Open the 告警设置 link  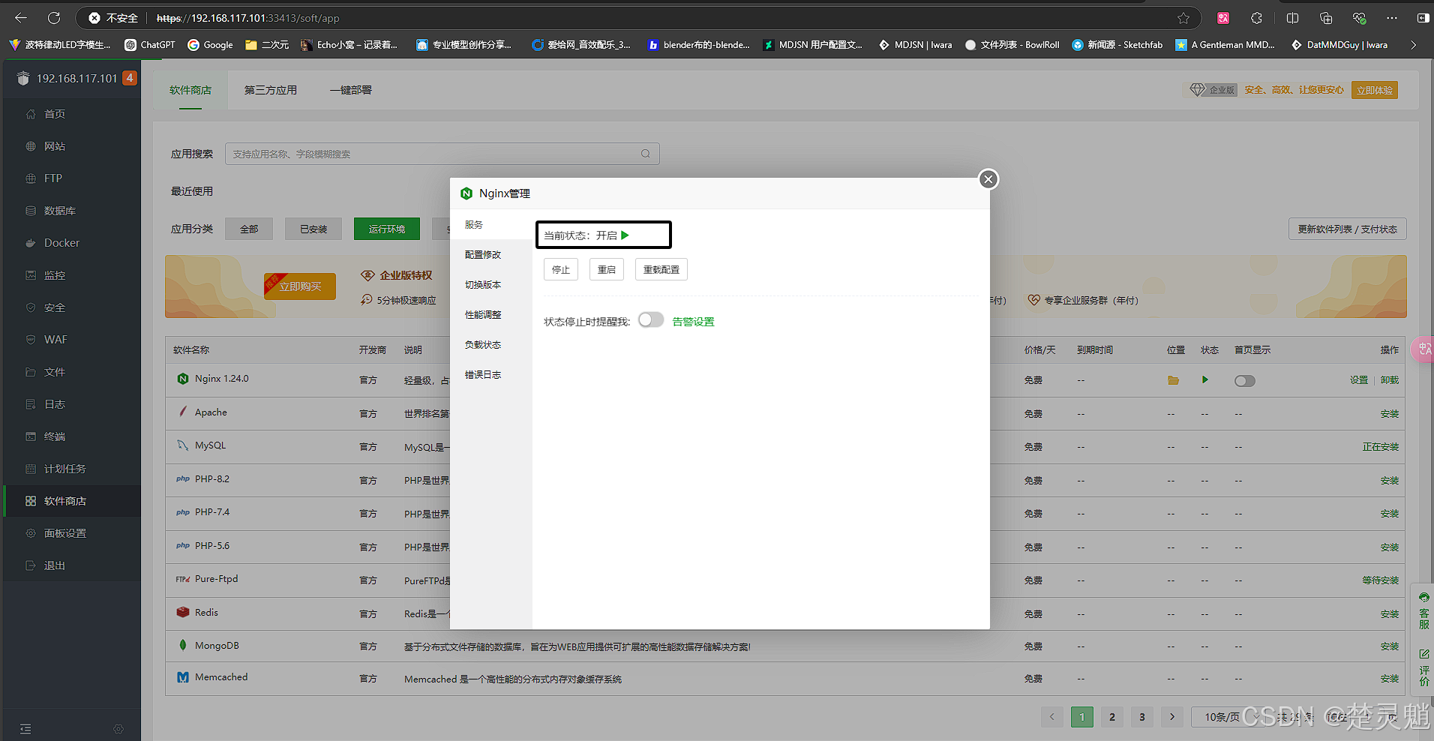(693, 322)
